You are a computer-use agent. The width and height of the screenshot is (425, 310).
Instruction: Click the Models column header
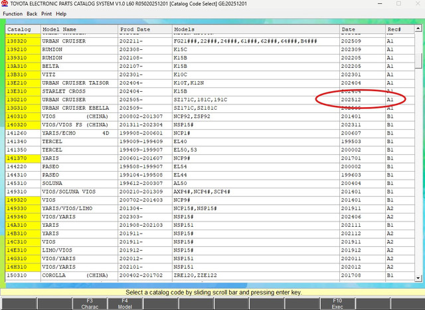coord(256,29)
